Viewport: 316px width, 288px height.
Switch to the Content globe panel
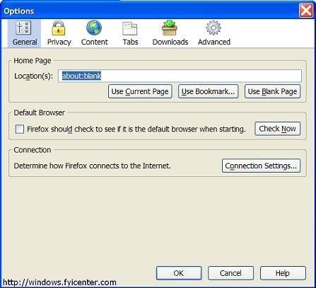click(x=94, y=33)
